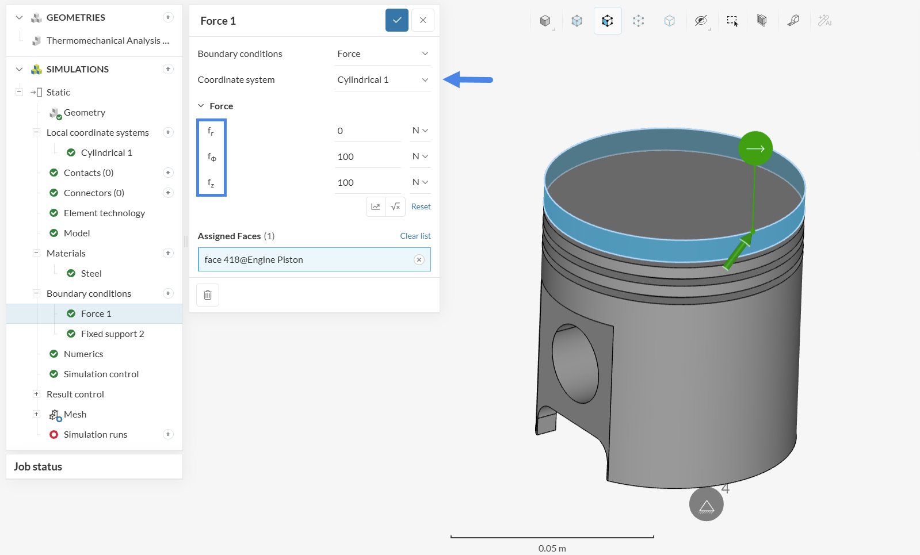Remove face 418@Engine Piston from assignment

(x=419, y=260)
